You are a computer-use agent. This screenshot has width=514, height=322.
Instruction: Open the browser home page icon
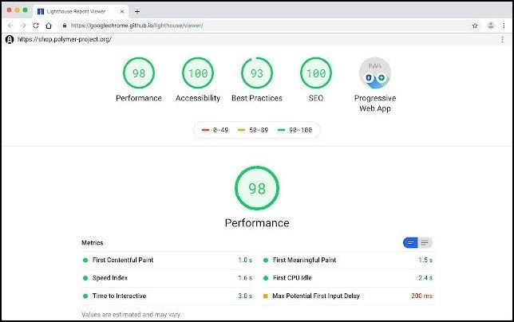point(49,26)
